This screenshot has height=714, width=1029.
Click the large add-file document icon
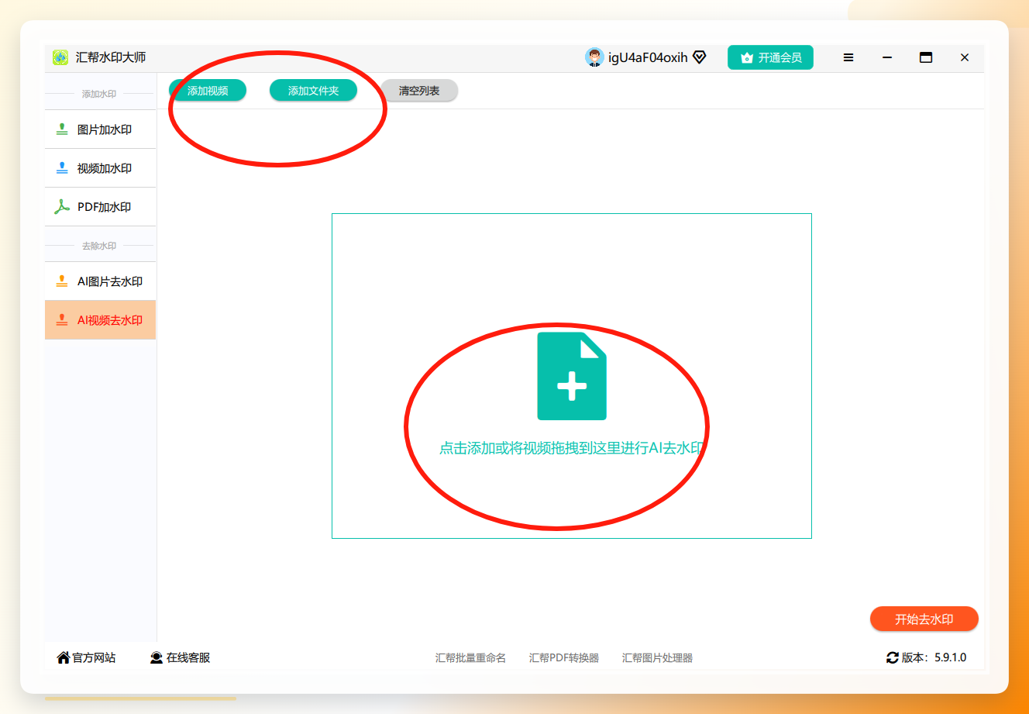pyautogui.click(x=572, y=376)
